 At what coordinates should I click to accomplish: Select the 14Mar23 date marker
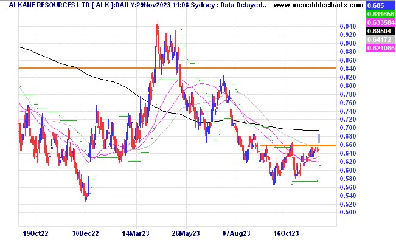[x=136, y=233]
